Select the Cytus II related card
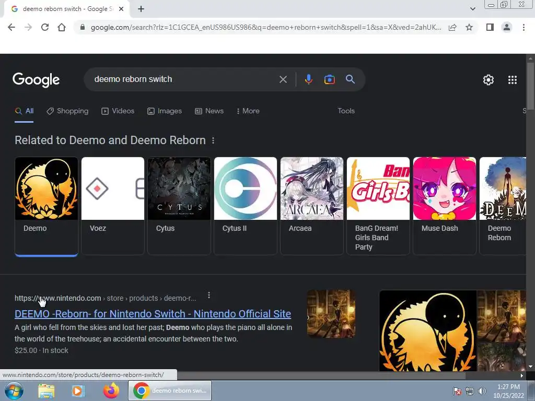 (246, 206)
